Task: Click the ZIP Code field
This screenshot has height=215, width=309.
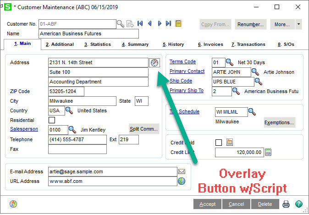Action: tap(66, 91)
